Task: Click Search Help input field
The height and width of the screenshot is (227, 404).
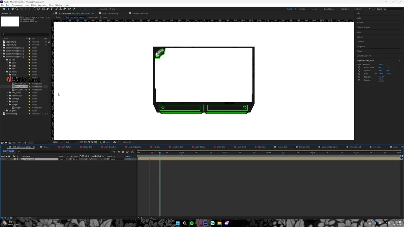Action: [x=388, y=9]
